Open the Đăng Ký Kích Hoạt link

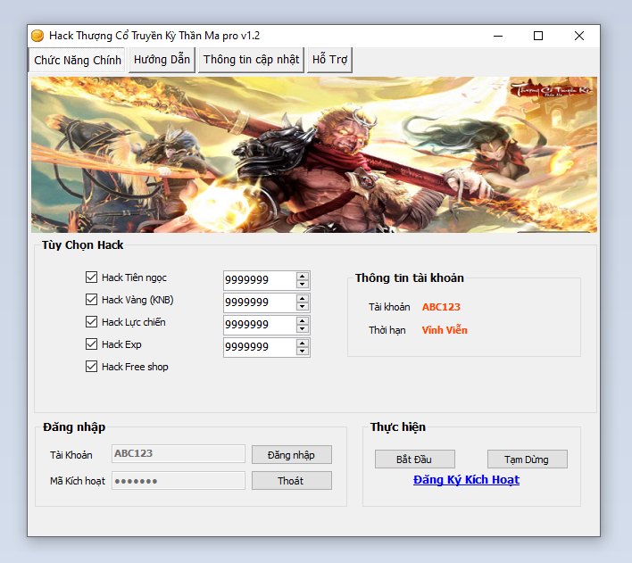click(x=466, y=480)
